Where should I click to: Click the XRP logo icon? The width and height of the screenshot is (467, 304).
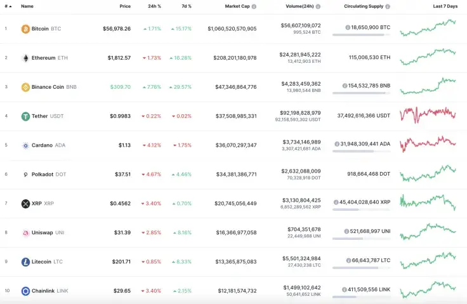point(25,204)
